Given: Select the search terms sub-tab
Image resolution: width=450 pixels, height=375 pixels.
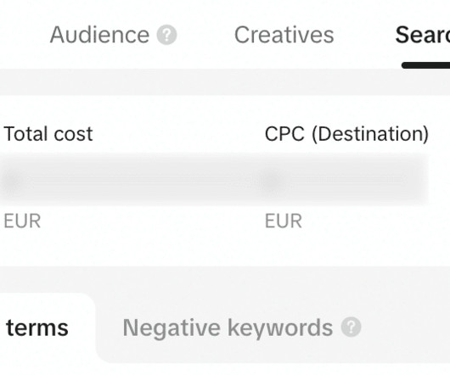Looking at the screenshot, I should (37, 327).
